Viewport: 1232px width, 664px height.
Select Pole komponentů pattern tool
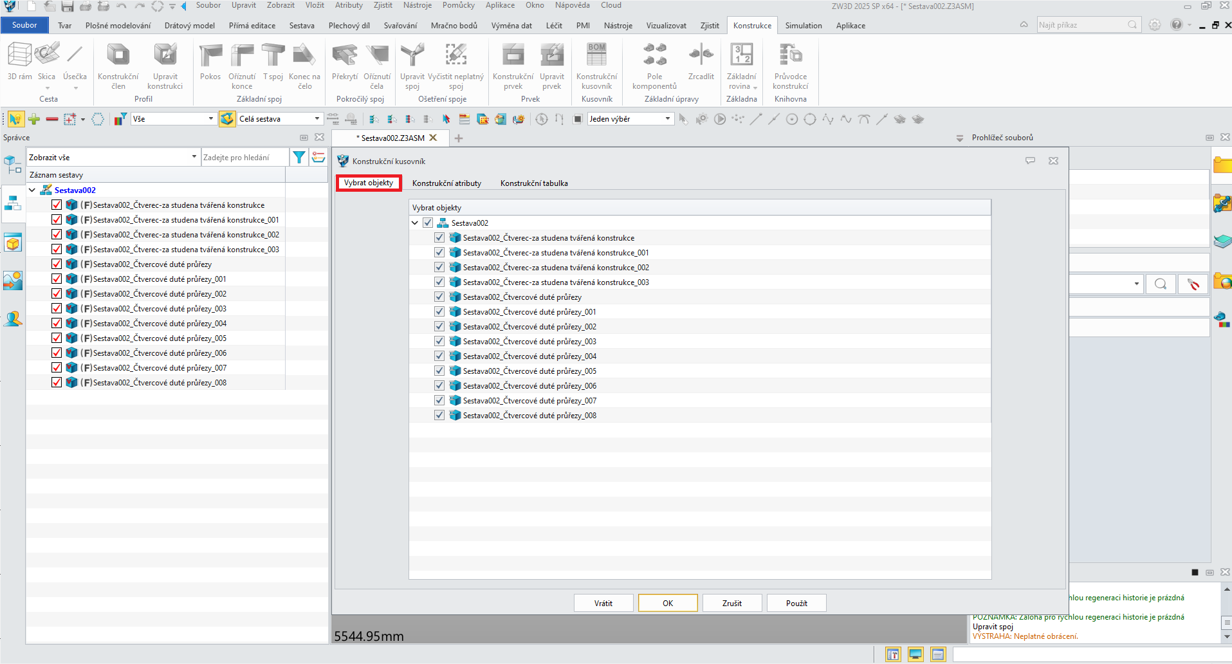point(654,66)
